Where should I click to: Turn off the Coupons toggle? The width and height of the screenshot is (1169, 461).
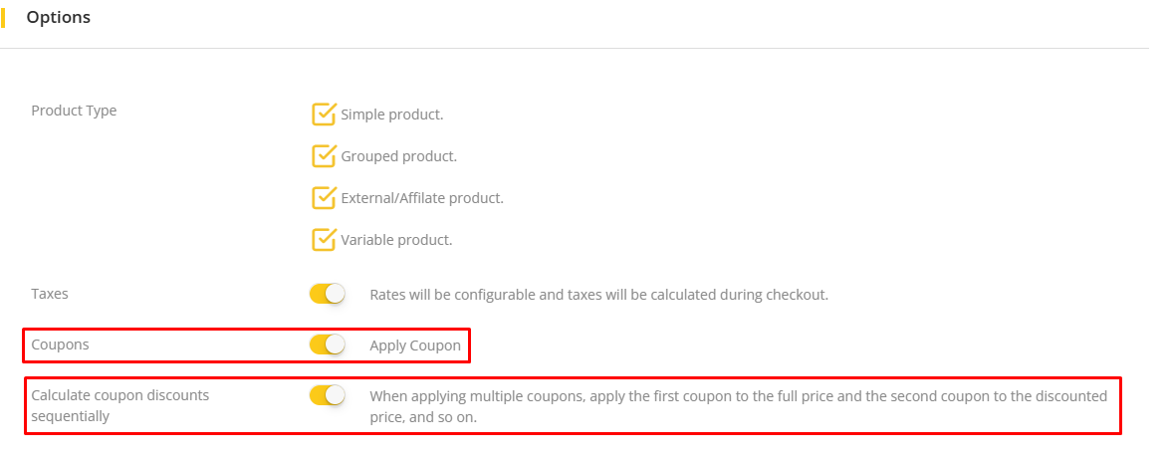[327, 345]
